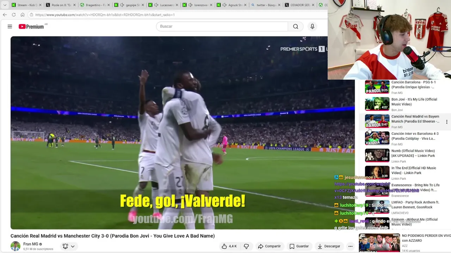Open Inter vs Barcelona 4-3 parody thumbnail
The width and height of the screenshot is (451, 253).
[377, 138]
